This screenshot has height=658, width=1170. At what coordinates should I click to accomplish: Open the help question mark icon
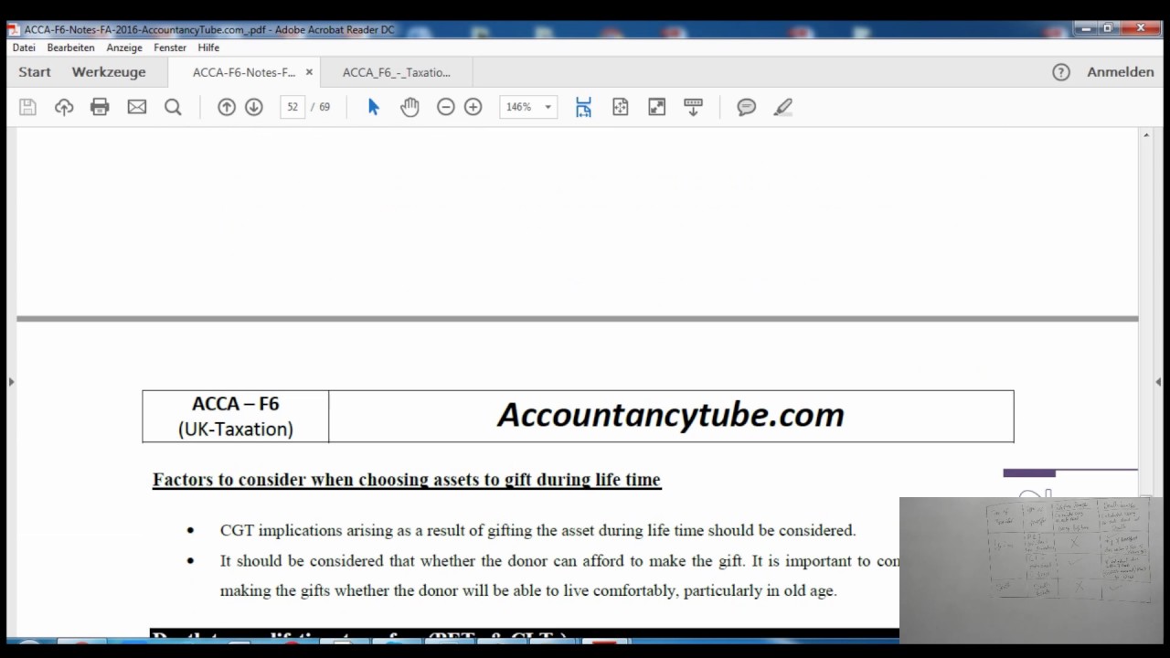pos(1060,72)
